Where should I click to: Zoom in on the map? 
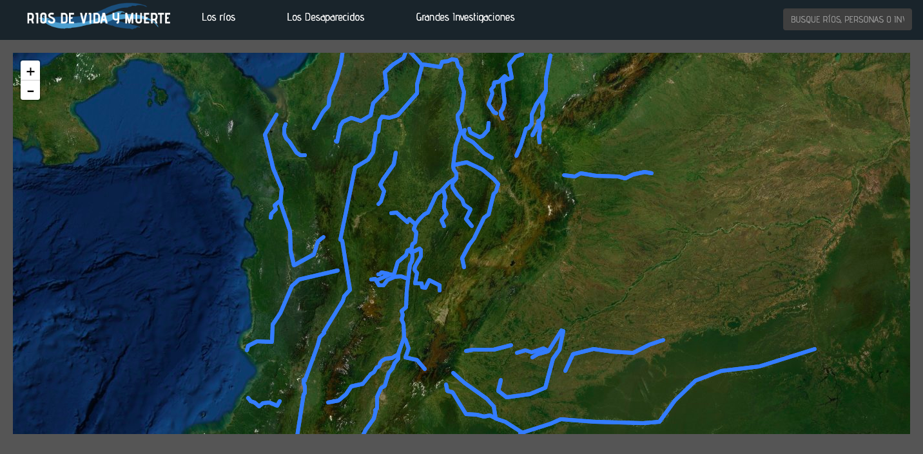click(x=30, y=71)
